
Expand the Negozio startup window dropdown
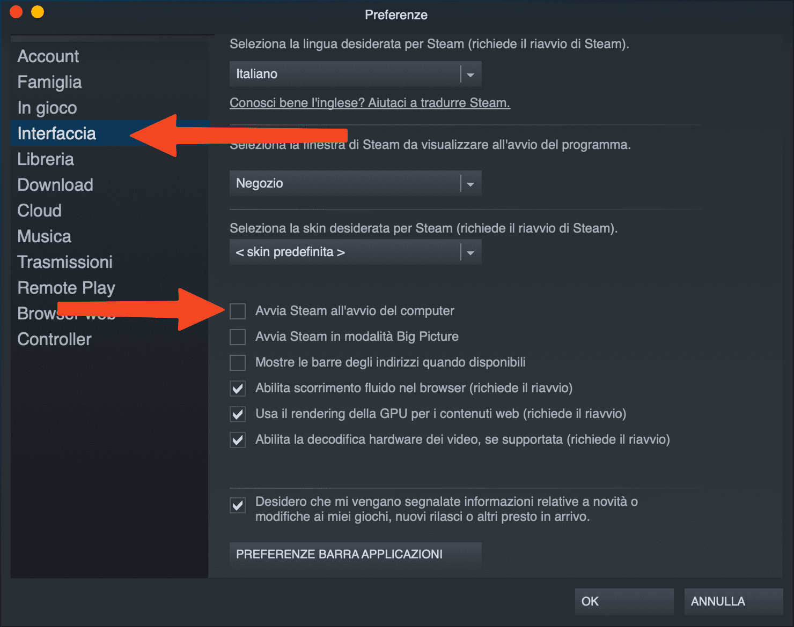coord(355,183)
